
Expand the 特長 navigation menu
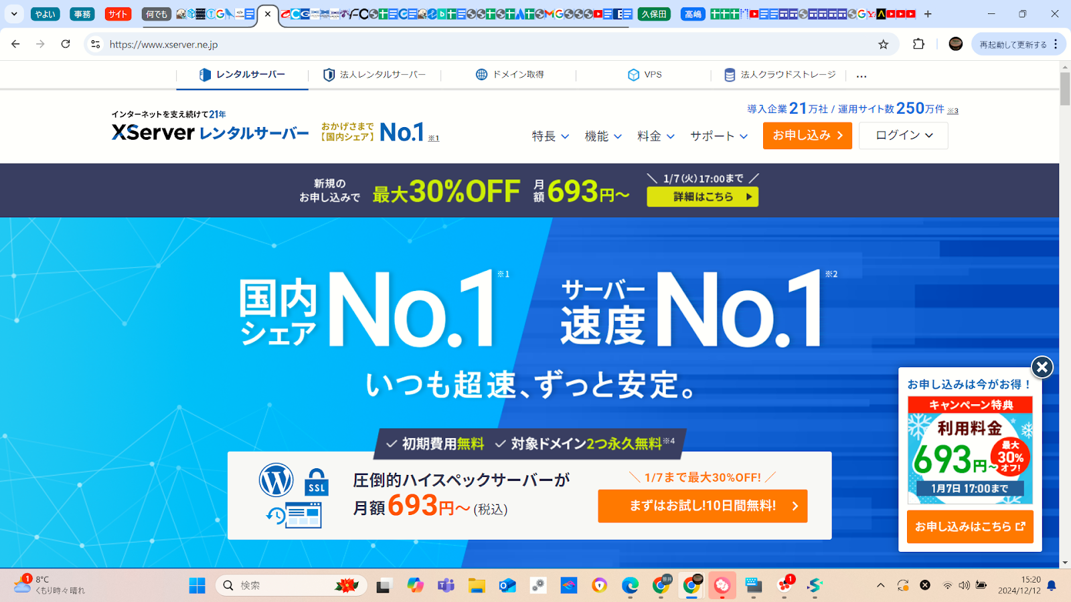tap(550, 136)
